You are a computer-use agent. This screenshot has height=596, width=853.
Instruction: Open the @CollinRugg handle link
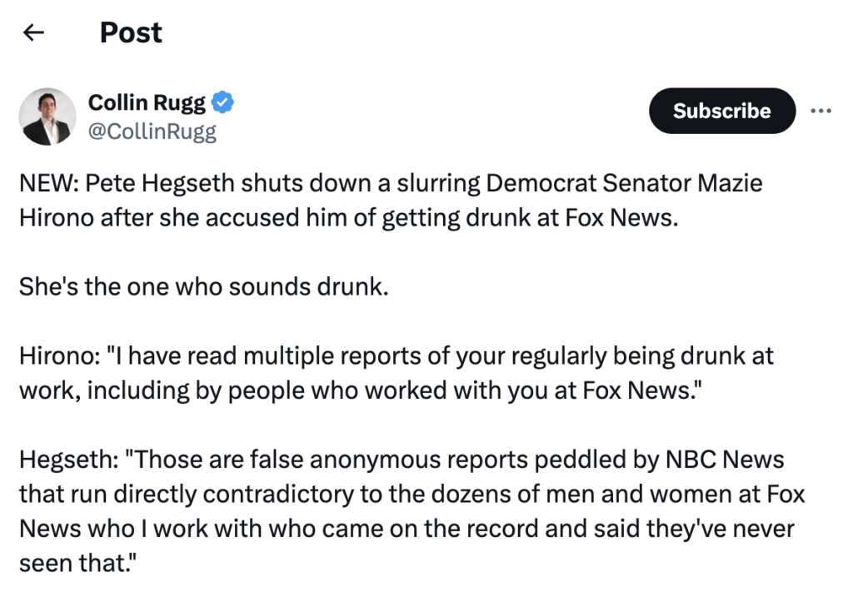click(x=152, y=132)
